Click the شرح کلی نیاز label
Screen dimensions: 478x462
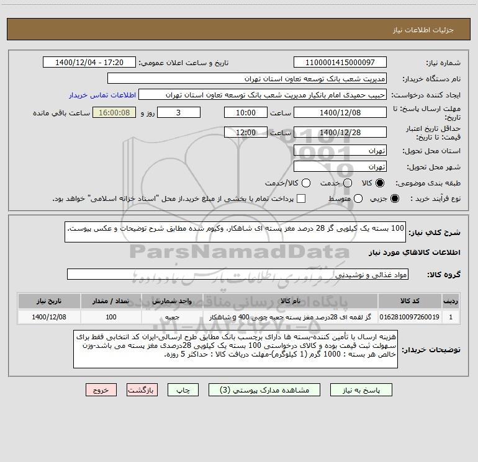tap(434, 233)
